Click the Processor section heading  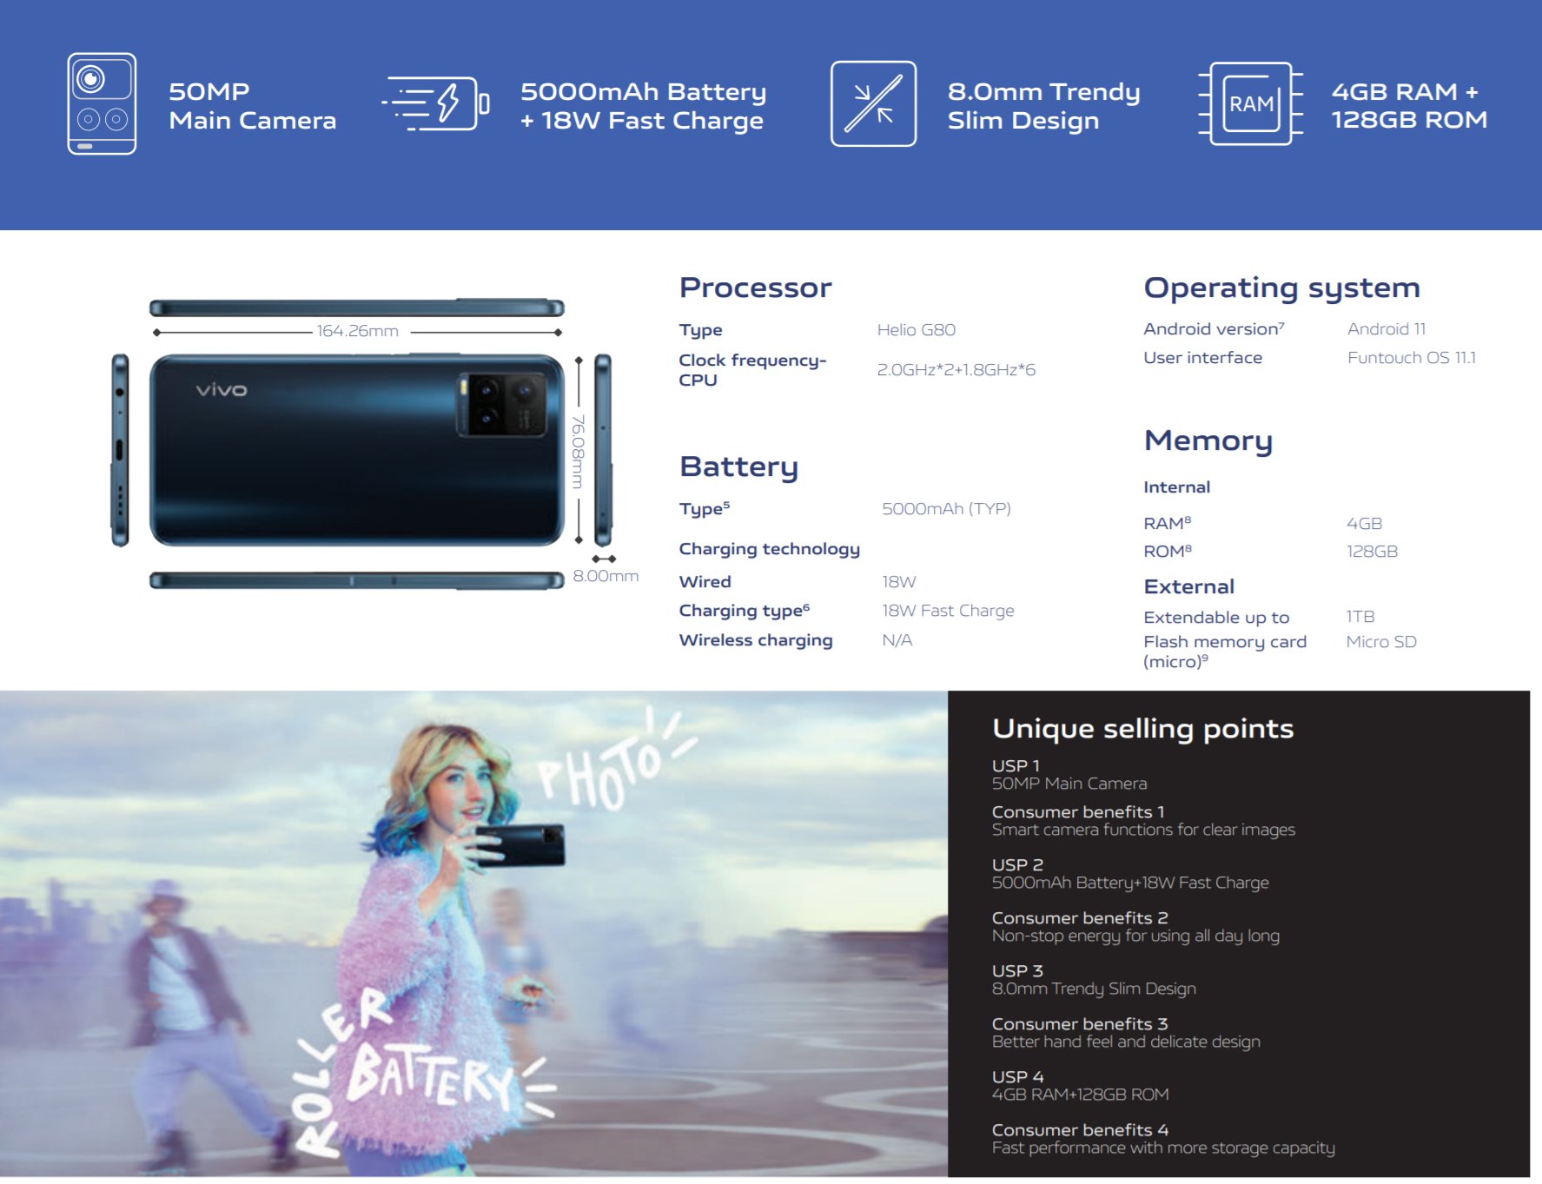(x=755, y=288)
